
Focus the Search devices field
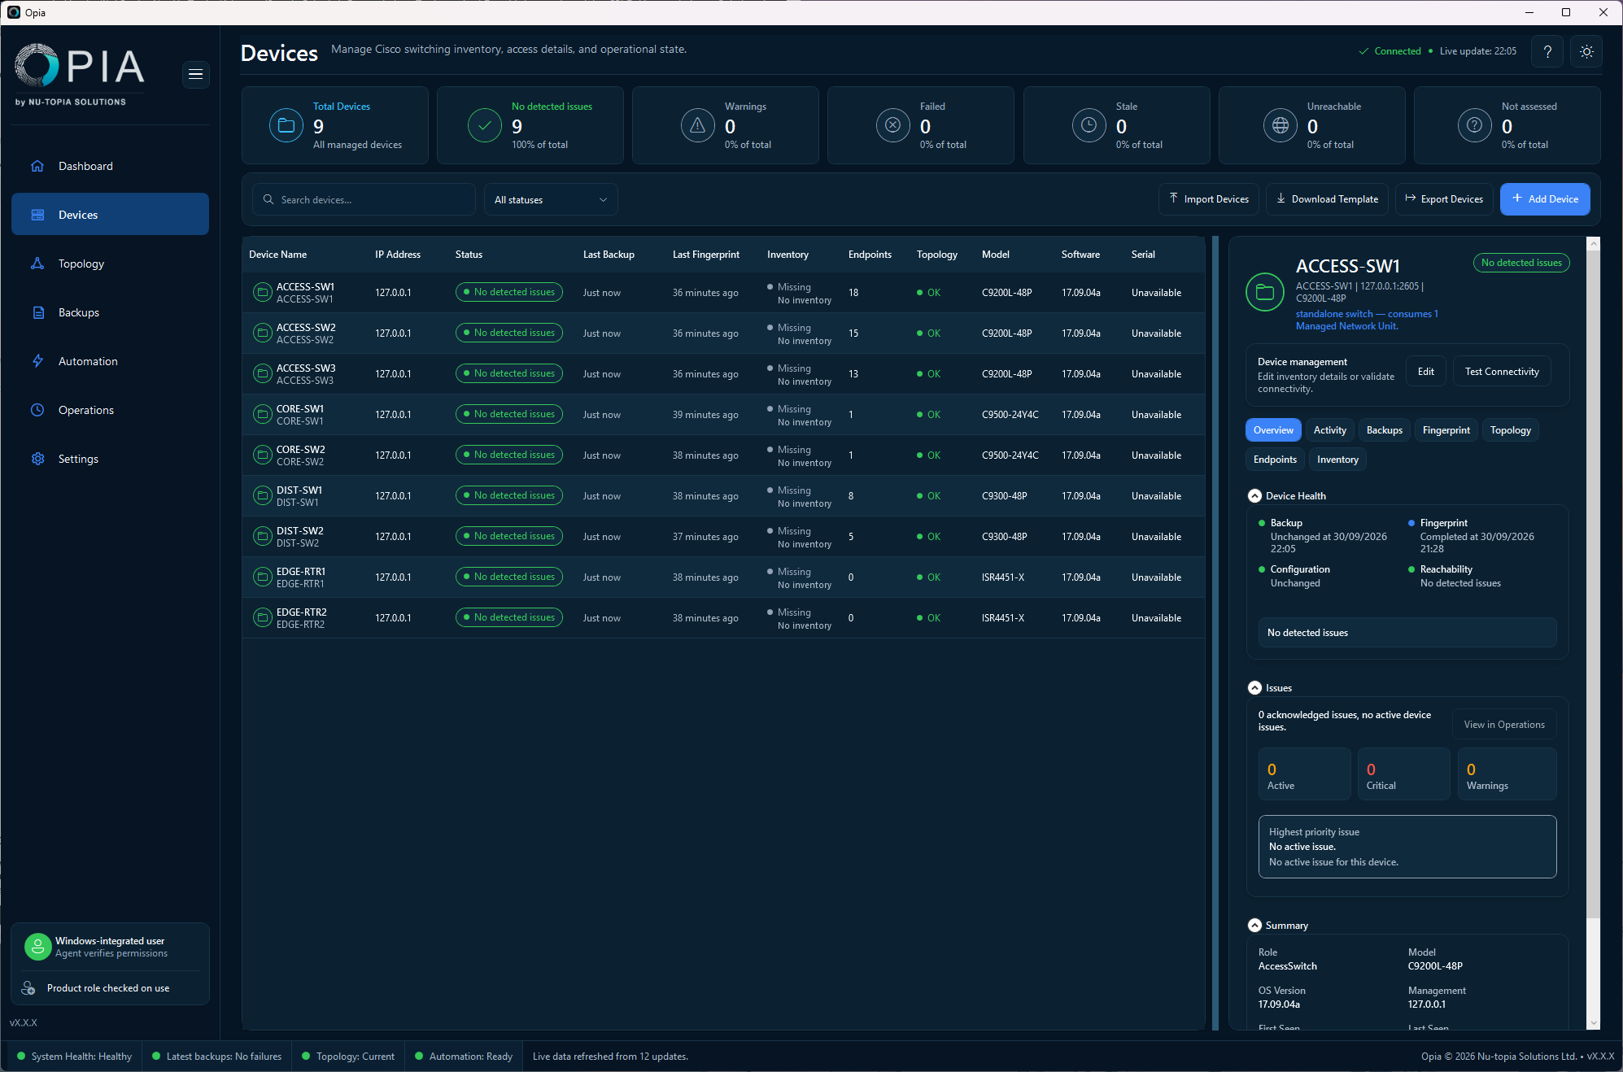pyautogui.click(x=364, y=199)
